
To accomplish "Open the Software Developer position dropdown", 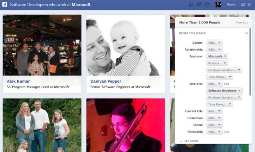I will pos(225,91).
